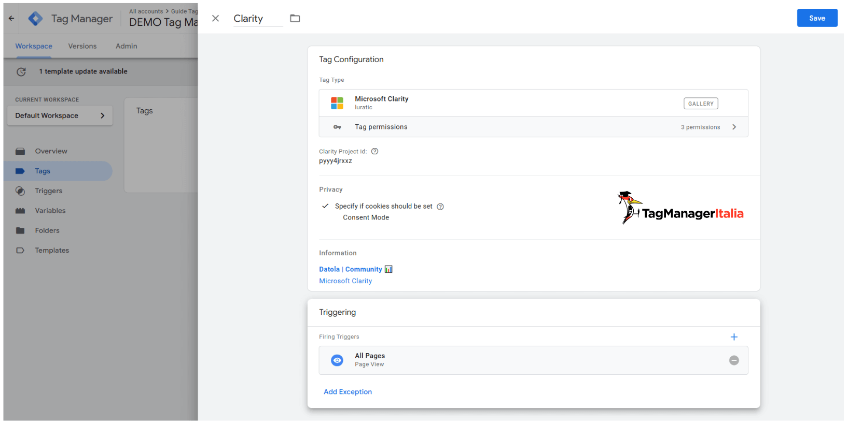This screenshot has height=424, width=848.
Task: Open the Datola Community link
Action: click(x=350, y=269)
